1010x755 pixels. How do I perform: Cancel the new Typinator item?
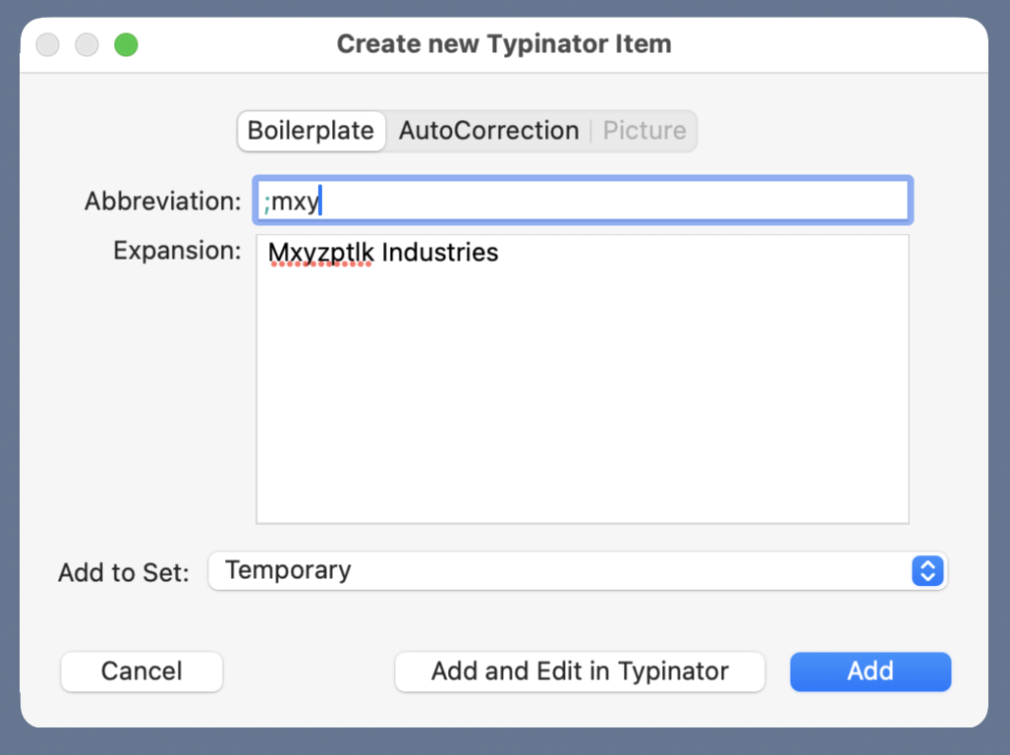pos(141,671)
